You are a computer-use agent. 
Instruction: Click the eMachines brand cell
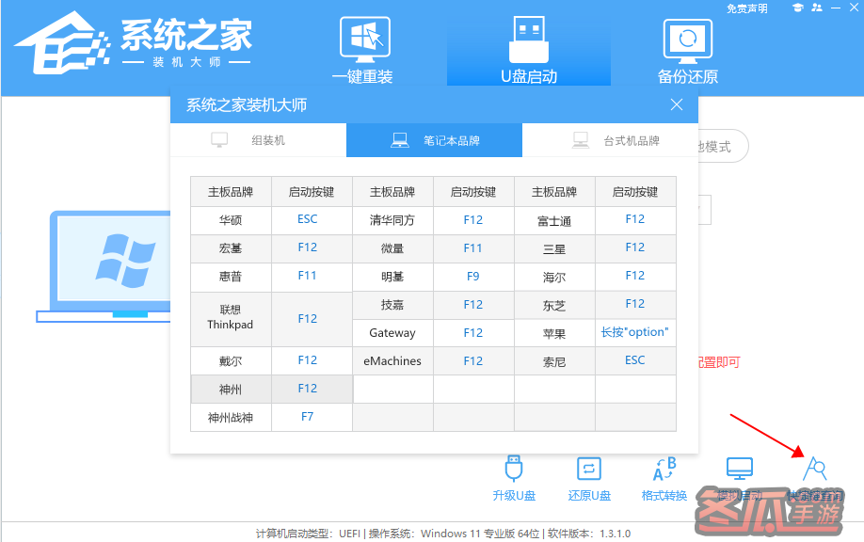tap(392, 361)
